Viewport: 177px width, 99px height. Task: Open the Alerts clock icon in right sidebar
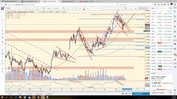[x=175, y=16]
